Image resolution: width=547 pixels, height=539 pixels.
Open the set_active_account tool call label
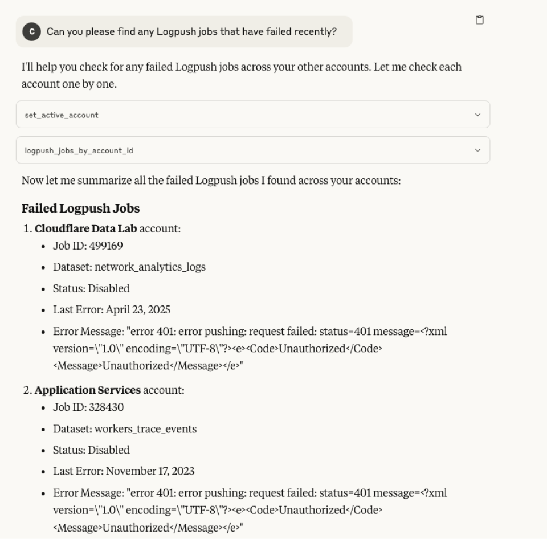point(62,115)
